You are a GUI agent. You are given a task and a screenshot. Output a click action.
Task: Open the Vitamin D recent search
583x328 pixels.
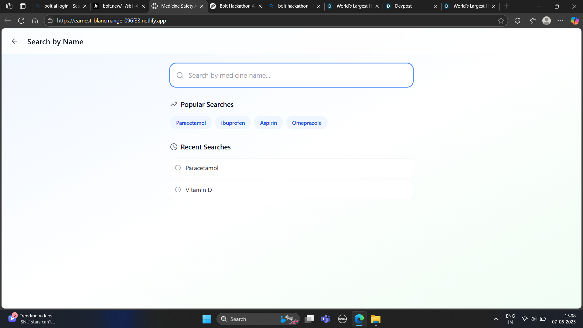[x=199, y=190]
